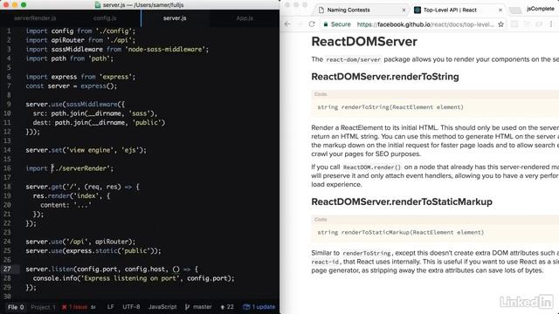The image size is (559, 314).
Task: Click Project 1 in status bar
Action: [43, 307]
